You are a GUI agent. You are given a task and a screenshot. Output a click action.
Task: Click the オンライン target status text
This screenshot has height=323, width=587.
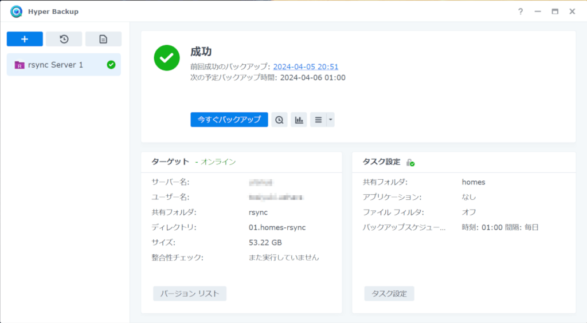pos(218,162)
